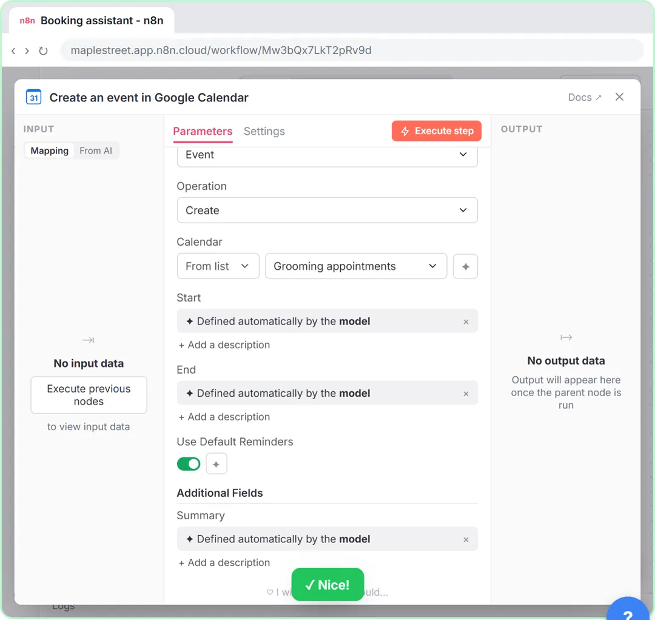Click Execute previous nodes button

[x=89, y=395]
